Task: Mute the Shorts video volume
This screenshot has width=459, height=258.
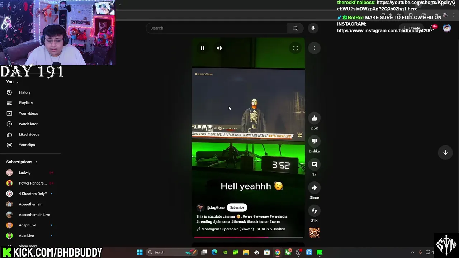Action: [x=219, y=48]
